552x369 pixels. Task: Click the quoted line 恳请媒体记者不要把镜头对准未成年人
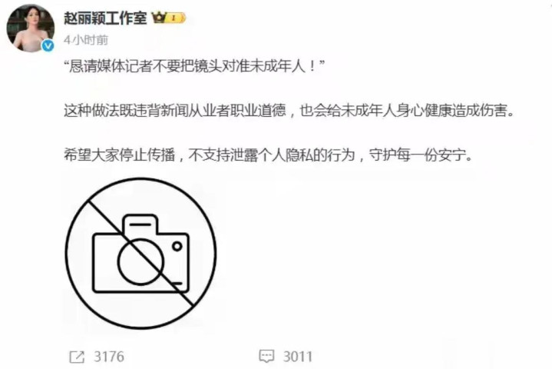tap(193, 66)
